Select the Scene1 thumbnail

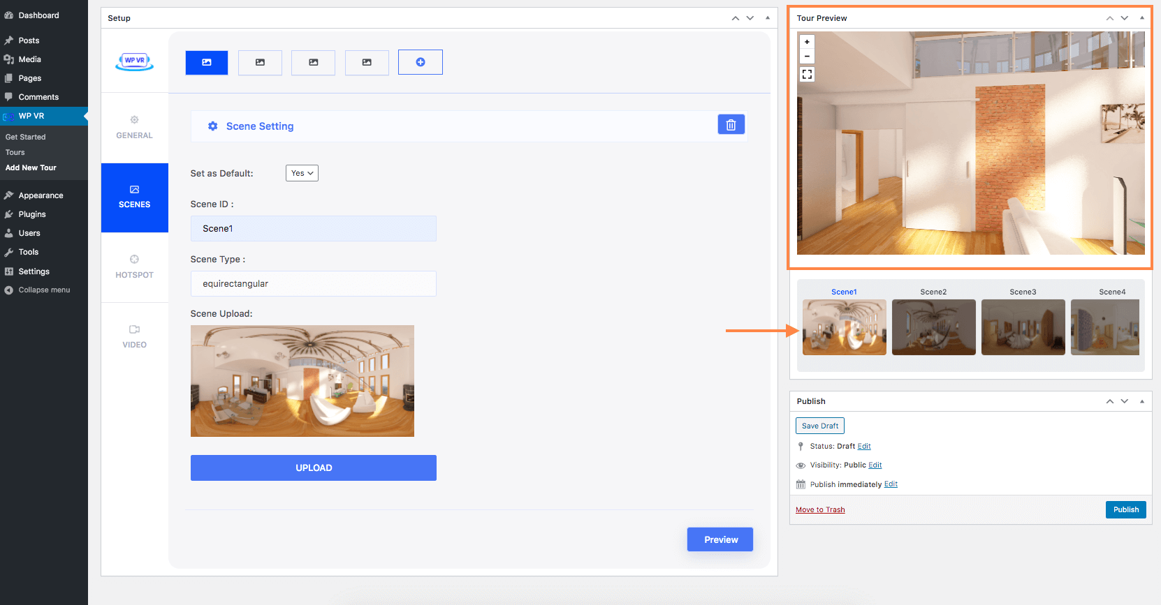click(845, 327)
